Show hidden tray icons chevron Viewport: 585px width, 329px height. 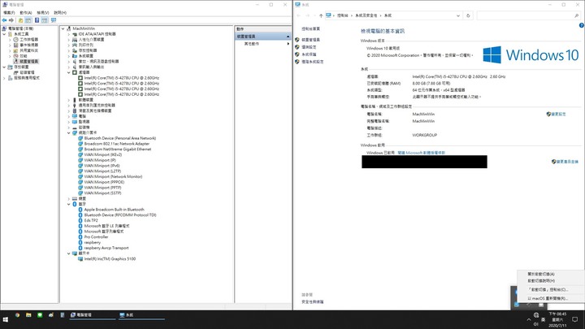click(x=528, y=320)
